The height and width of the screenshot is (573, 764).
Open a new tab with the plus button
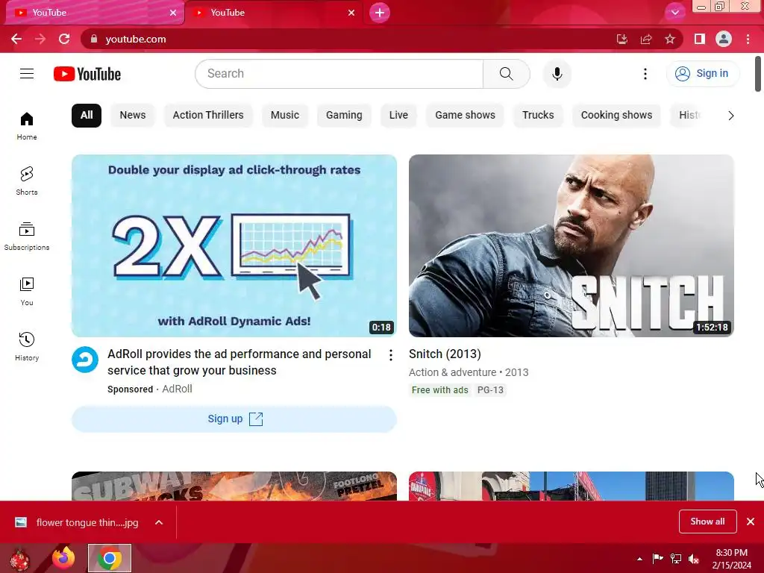click(x=380, y=13)
